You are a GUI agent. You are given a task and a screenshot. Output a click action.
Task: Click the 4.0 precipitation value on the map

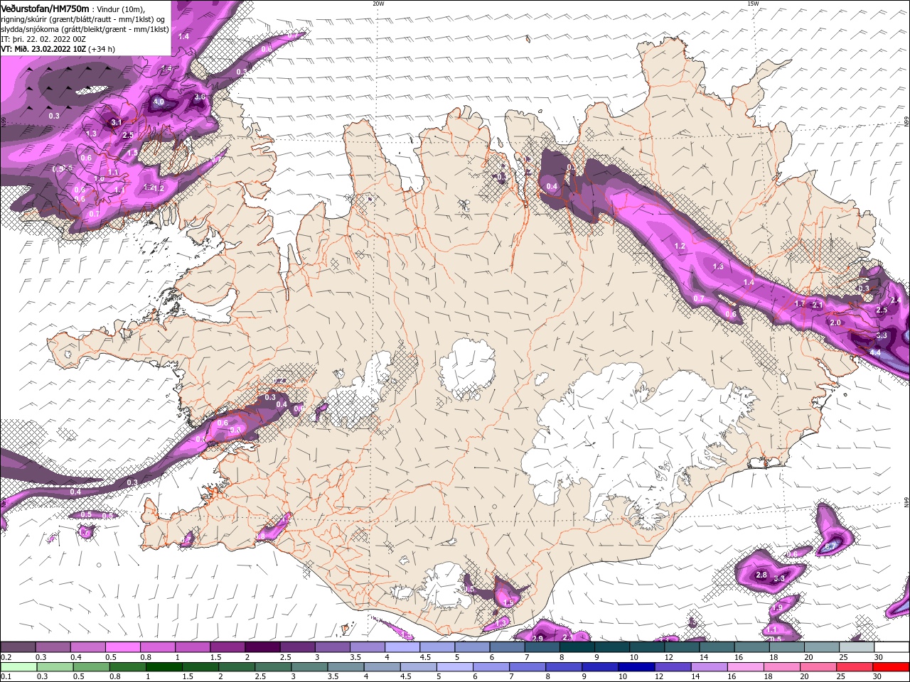point(159,102)
